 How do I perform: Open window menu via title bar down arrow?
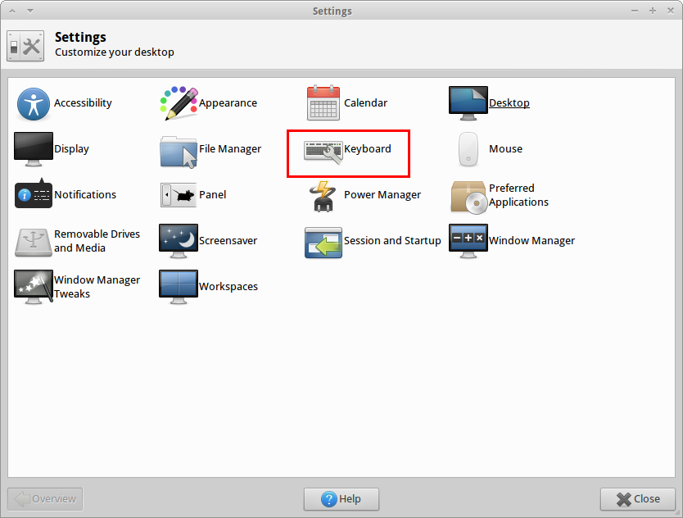30,11
